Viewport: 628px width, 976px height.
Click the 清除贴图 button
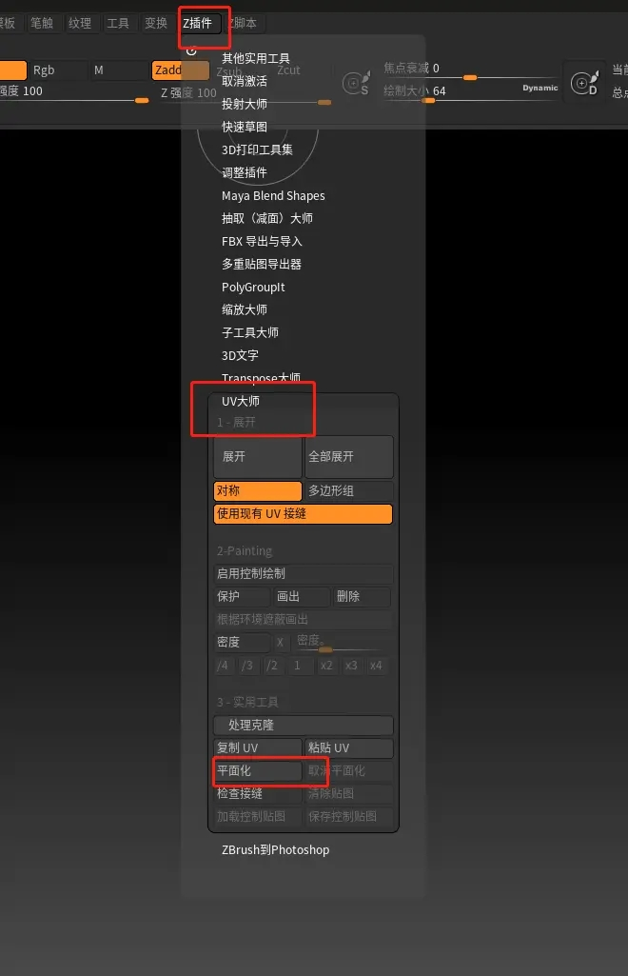349,794
